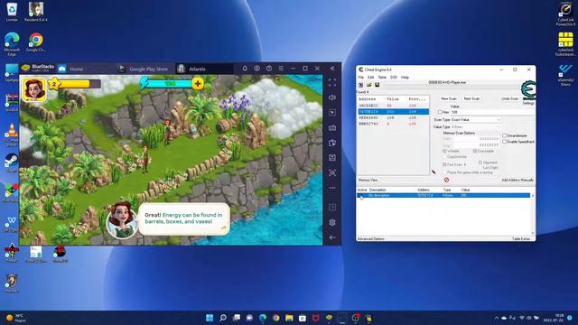Open the Cheat Engine Table menu
This screenshot has height=325, width=578.
pyautogui.click(x=382, y=78)
